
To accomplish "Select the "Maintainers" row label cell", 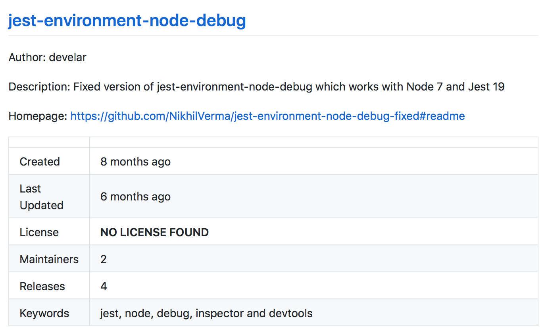I will coord(49,259).
